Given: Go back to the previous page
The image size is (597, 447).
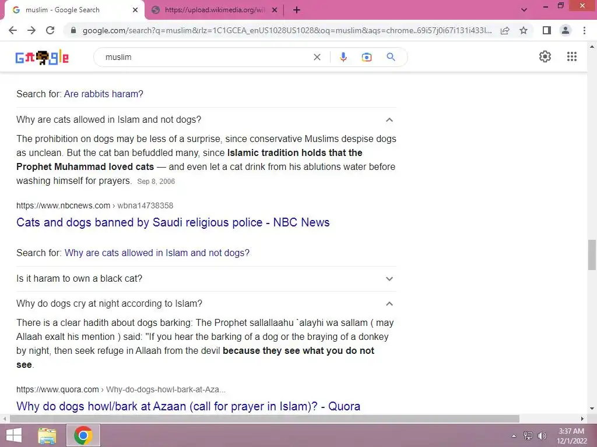Looking at the screenshot, I should (x=13, y=30).
